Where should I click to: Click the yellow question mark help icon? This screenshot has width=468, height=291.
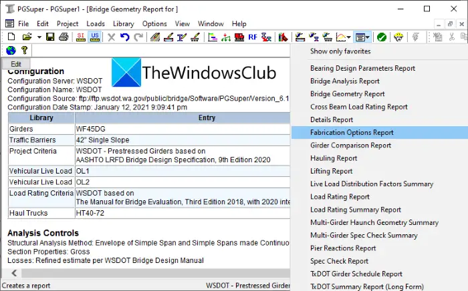[x=25, y=50]
